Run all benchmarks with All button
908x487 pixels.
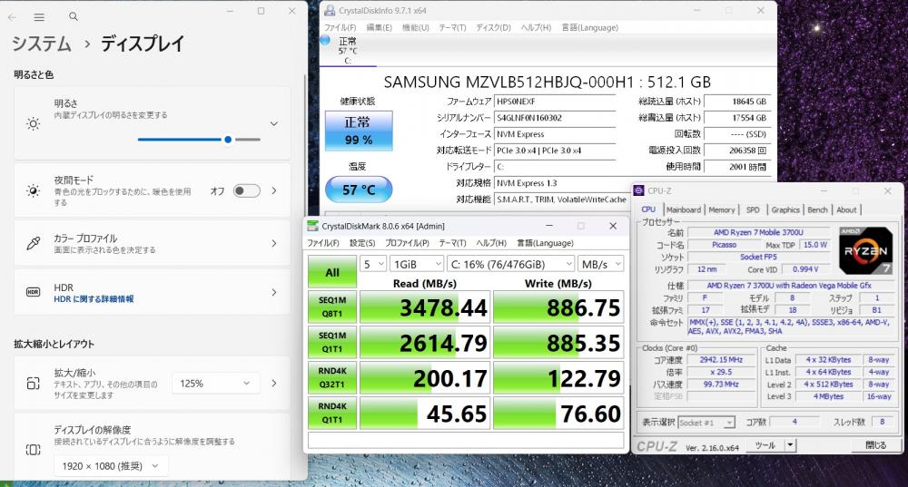coord(332,272)
